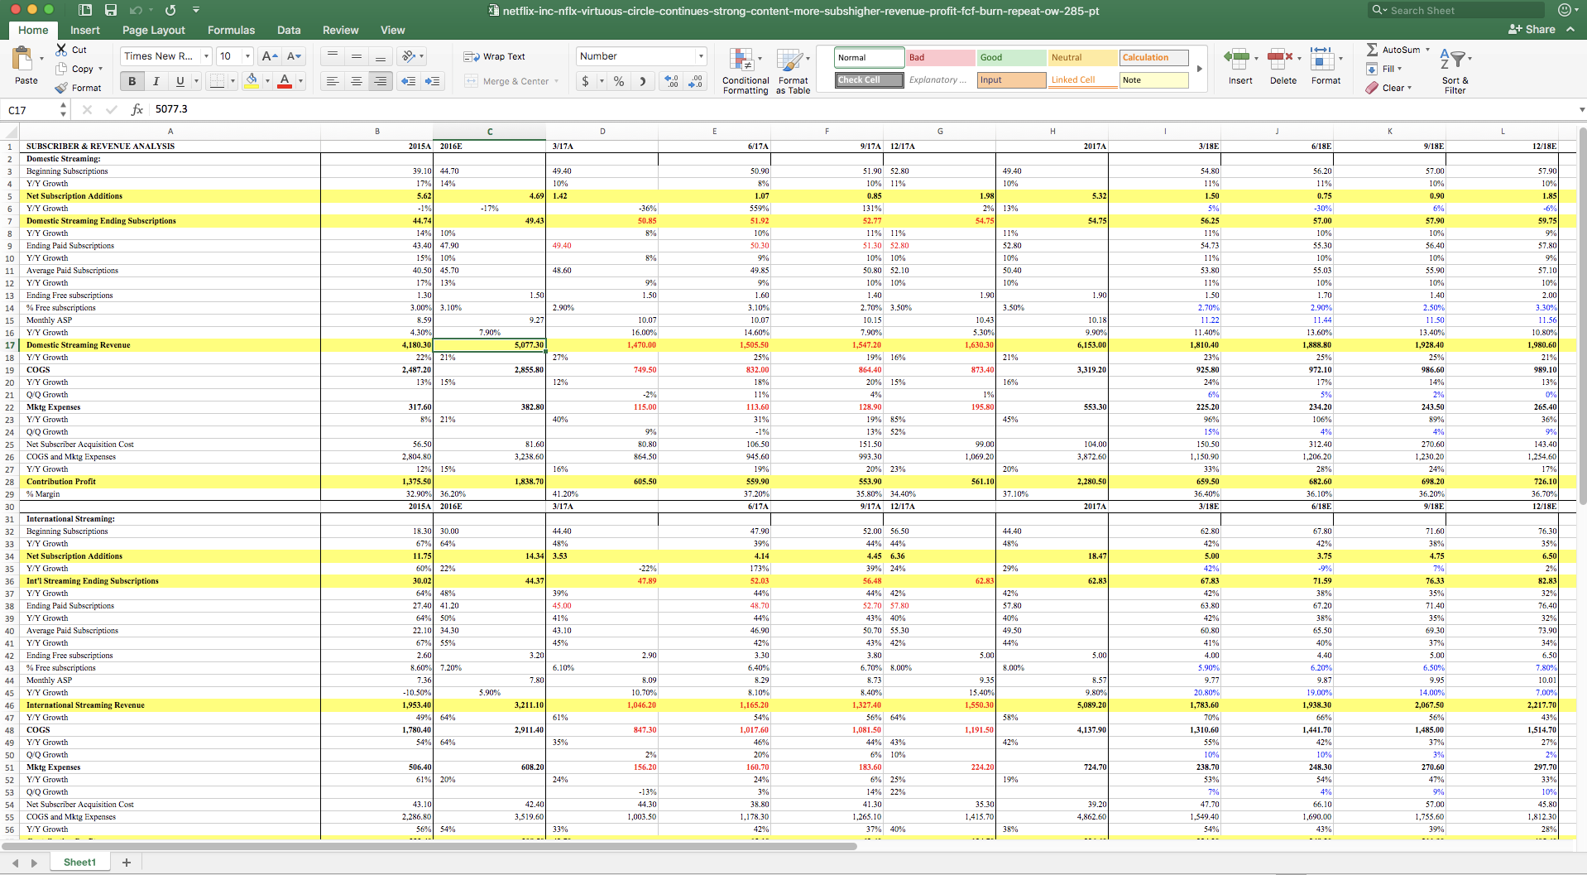The height and width of the screenshot is (875, 1587).
Task: Open the font name dropdown
Action: (x=206, y=56)
